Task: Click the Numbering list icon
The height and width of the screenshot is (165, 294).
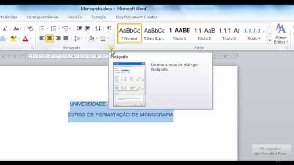Action: coord(54,28)
